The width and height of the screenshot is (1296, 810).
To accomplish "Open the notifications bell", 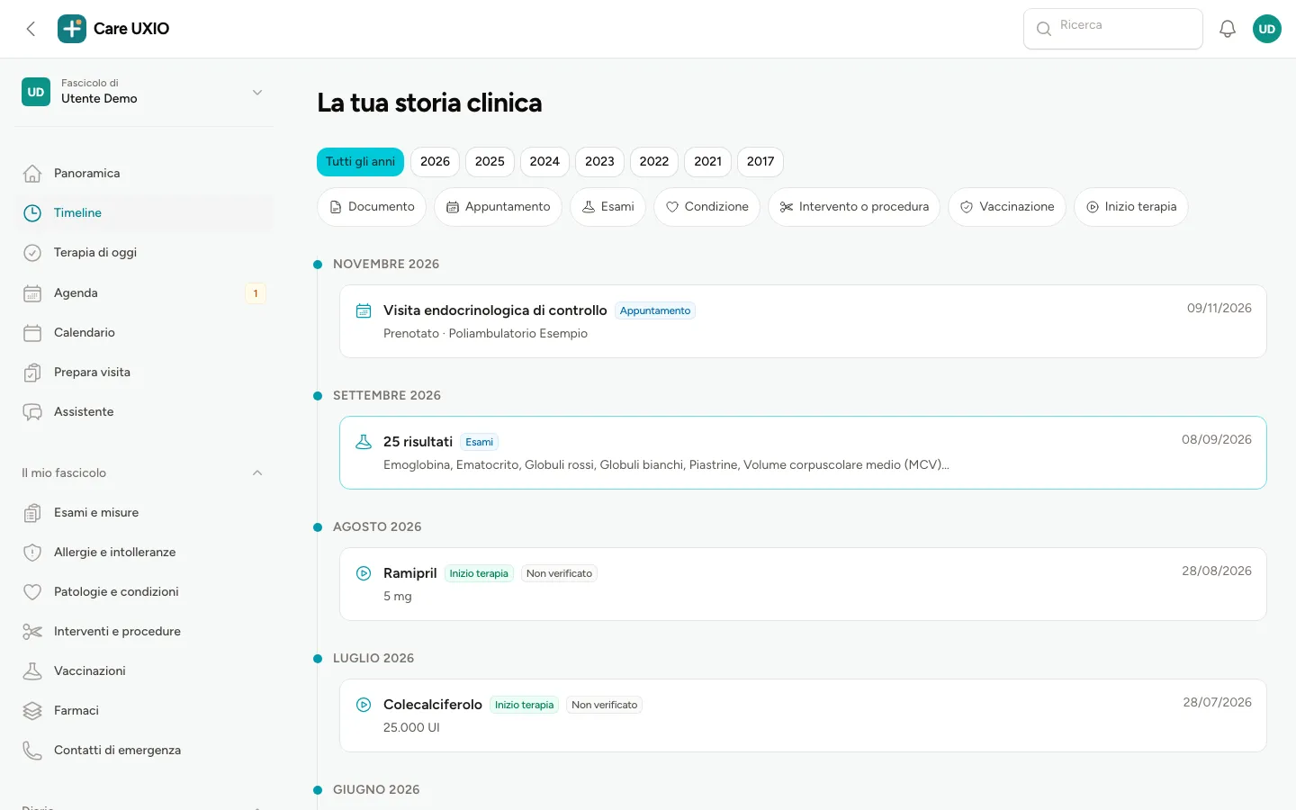I will pos(1228,29).
